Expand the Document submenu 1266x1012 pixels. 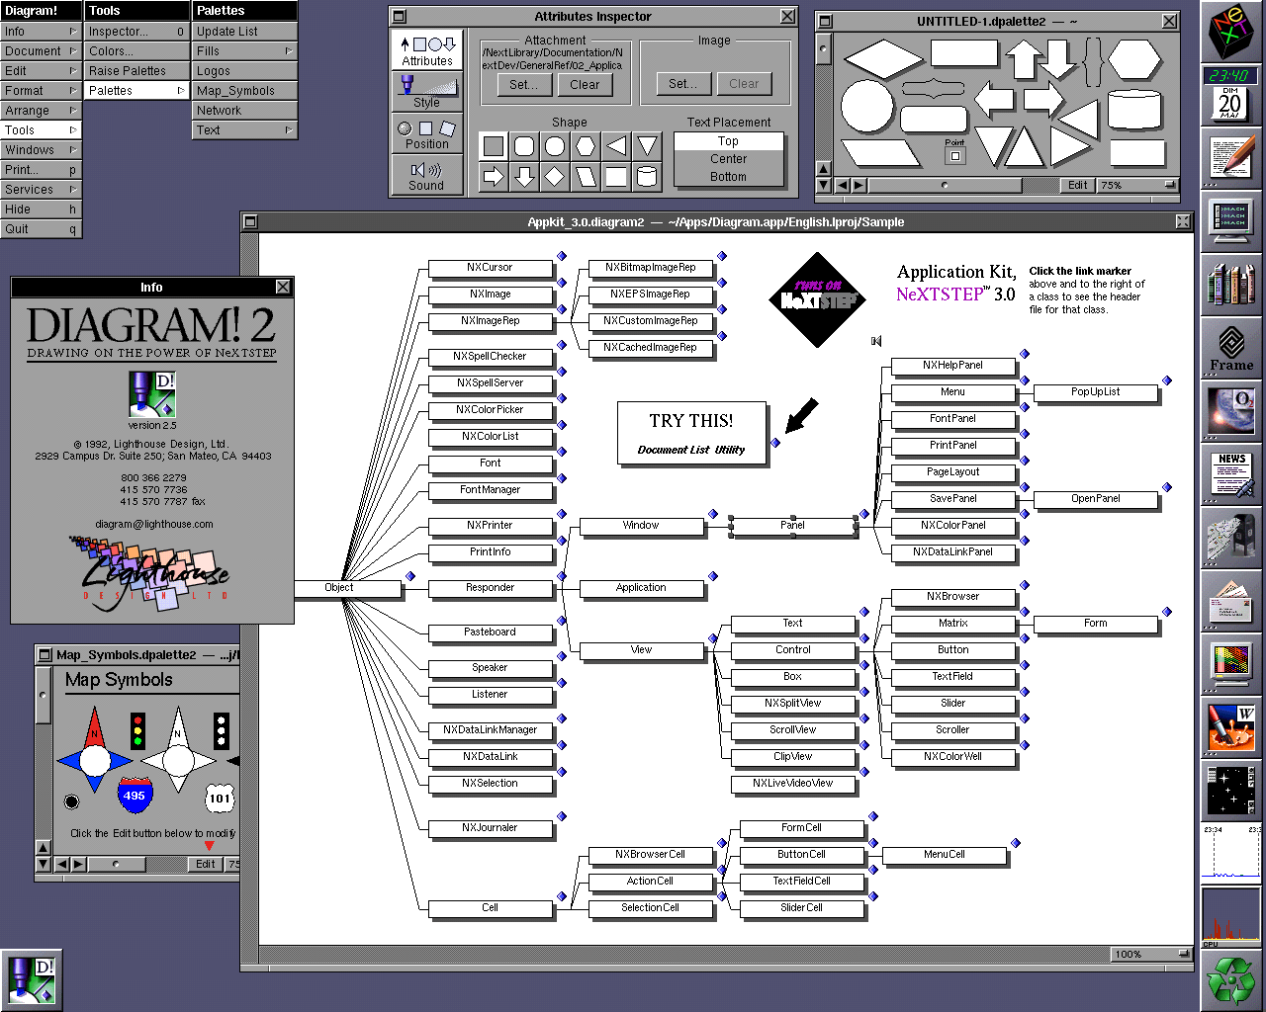pos(41,51)
